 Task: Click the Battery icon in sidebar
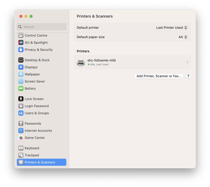(x=21, y=88)
